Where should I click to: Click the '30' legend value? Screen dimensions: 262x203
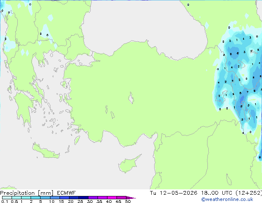pyautogui.click(x=90, y=201)
